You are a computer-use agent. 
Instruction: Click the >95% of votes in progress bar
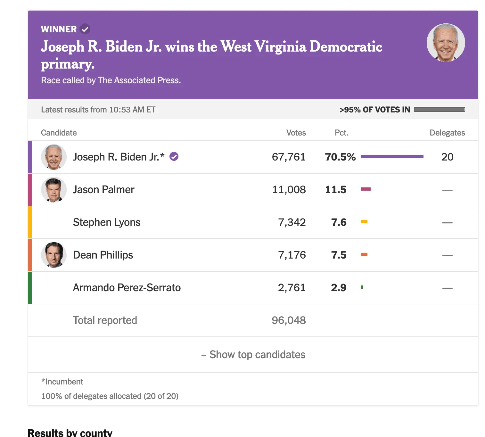tap(439, 110)
